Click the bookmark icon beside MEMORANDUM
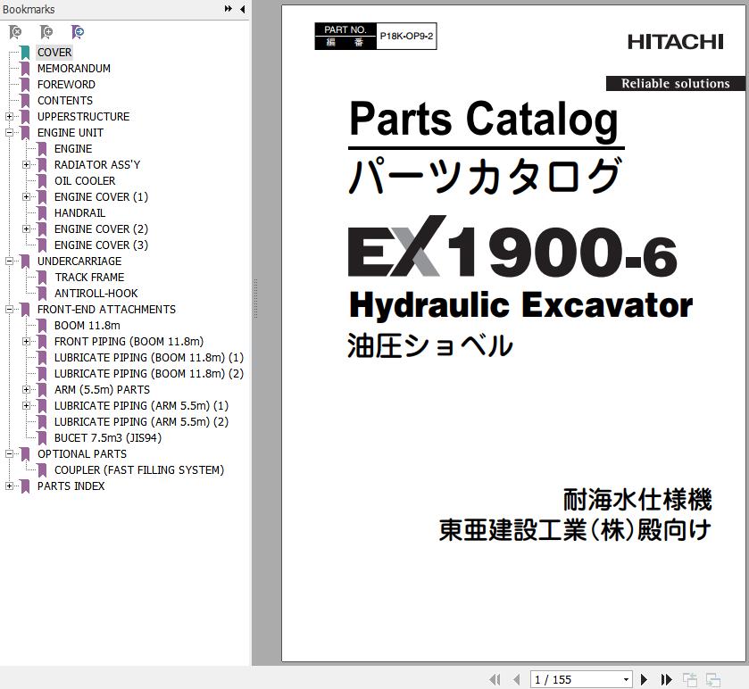This screenshot has height=689, width=749. [x=25, y=69]
